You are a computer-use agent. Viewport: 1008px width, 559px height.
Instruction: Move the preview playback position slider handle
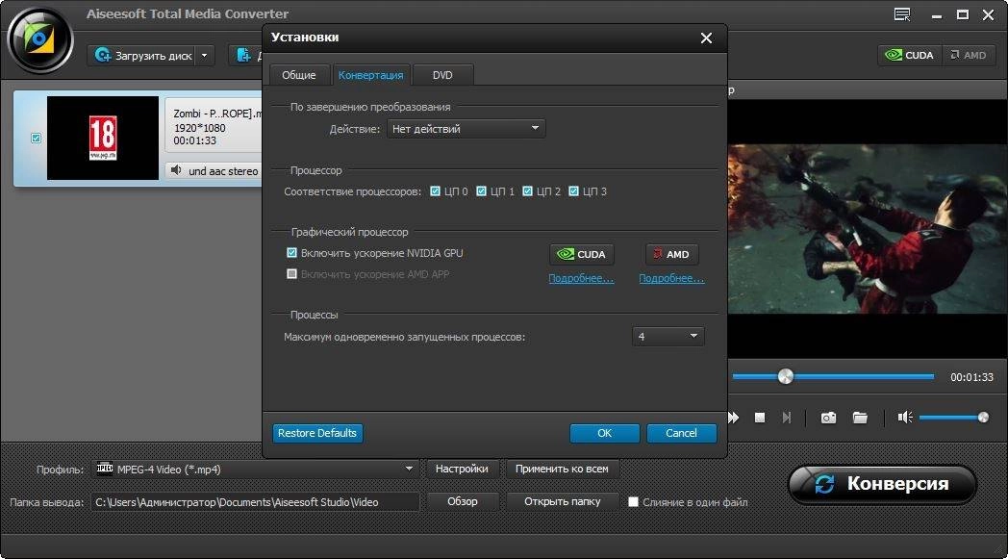click(x=785, y=376)
